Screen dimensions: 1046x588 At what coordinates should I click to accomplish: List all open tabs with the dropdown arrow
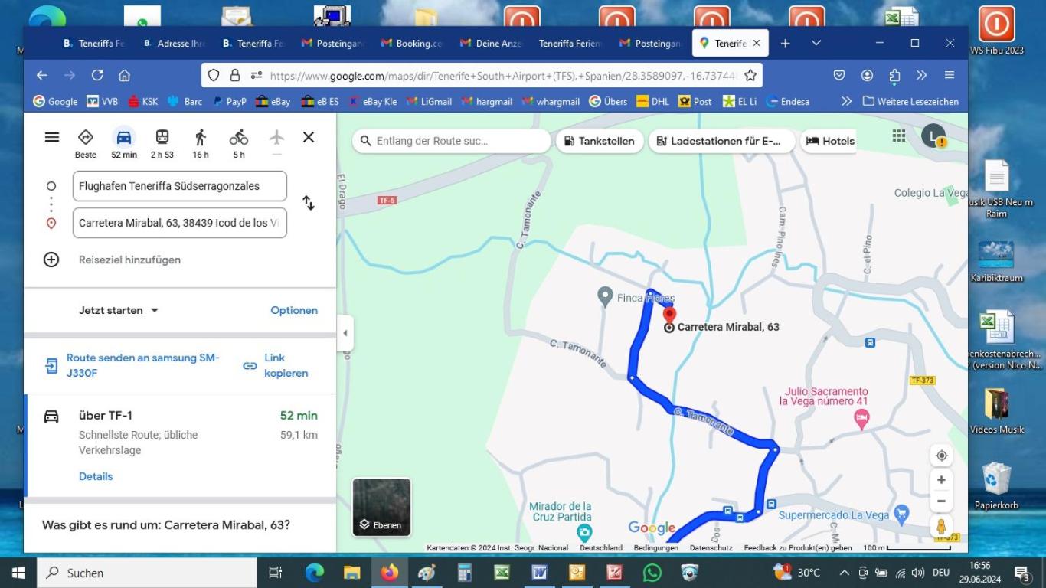[x=816, y=43]
